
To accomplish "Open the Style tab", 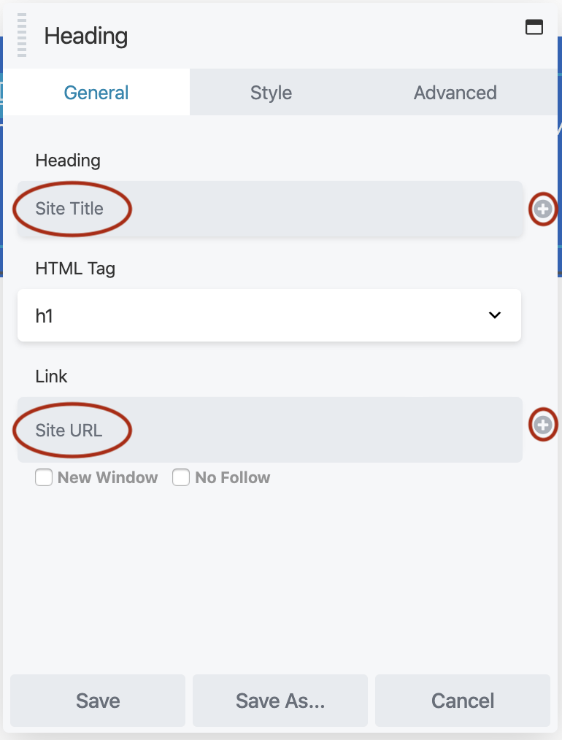I will point(271,93).
